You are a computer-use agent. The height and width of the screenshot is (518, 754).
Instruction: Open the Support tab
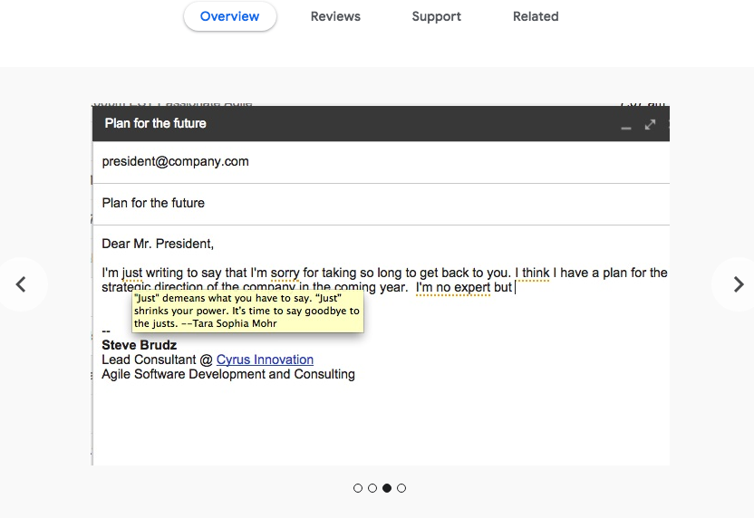pyautogui.click(x=436, y=16)
